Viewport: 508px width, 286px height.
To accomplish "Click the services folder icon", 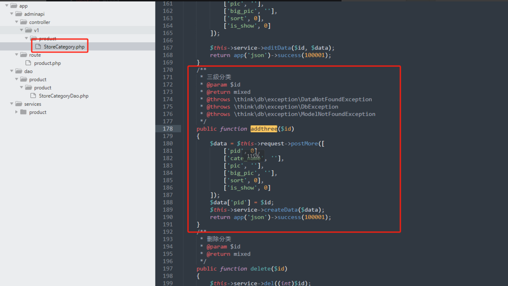I will 18,104.
